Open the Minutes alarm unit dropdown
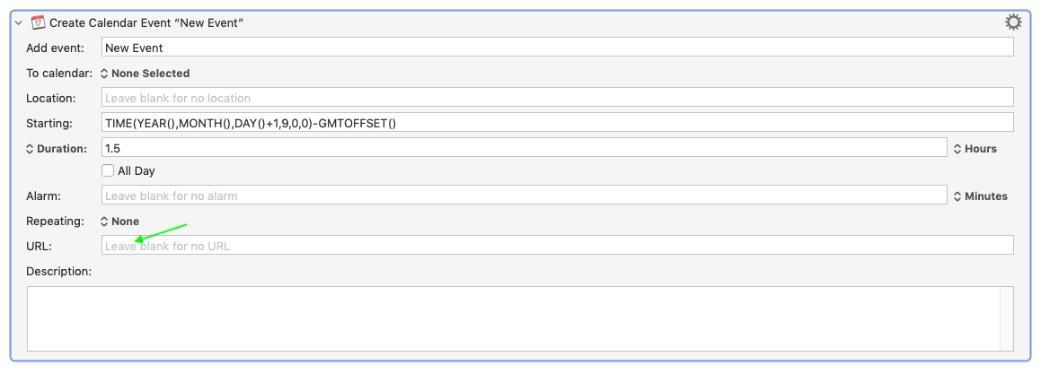Image resolution: width=1041 pixels, height=374 pixels. pos(980,196)
